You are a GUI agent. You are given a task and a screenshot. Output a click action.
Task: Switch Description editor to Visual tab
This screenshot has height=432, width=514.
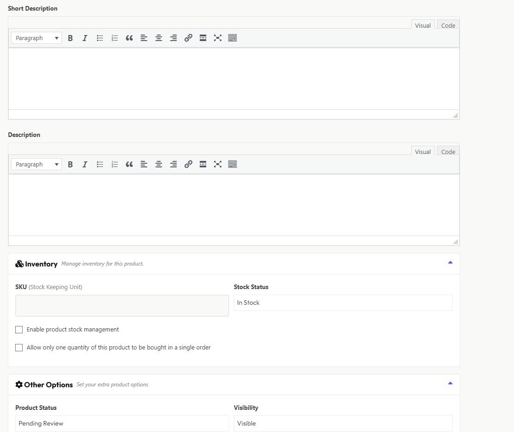point(422,152)
